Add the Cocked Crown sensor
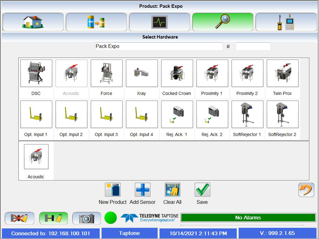Image resolution: width=319 pixels, height=239 pixels. coord(177,73)
